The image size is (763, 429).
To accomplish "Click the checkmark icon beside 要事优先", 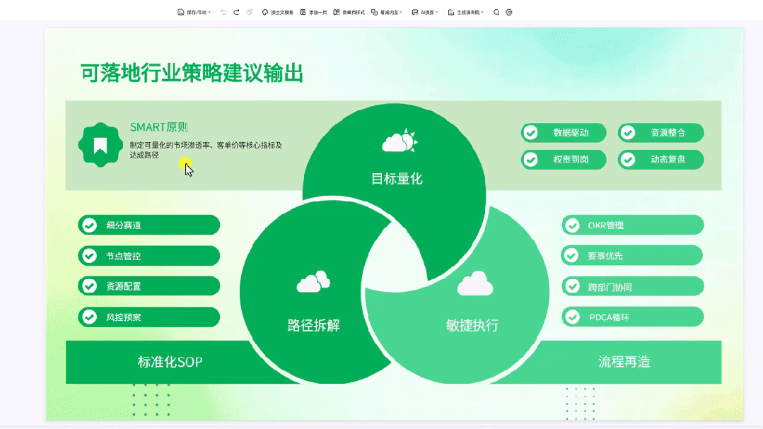I will tap(572, 255).
